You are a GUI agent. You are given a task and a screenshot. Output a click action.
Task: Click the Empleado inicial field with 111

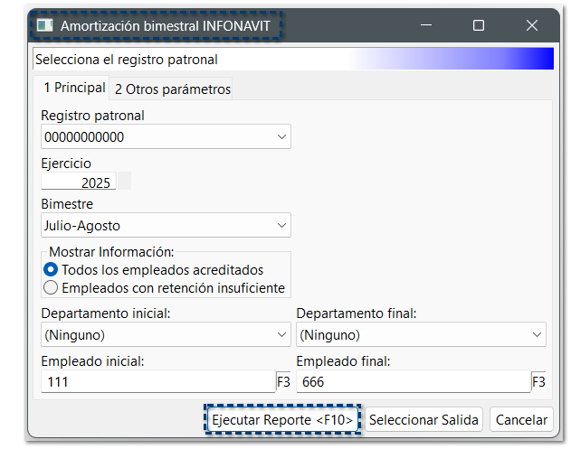(x=157, y=383)
